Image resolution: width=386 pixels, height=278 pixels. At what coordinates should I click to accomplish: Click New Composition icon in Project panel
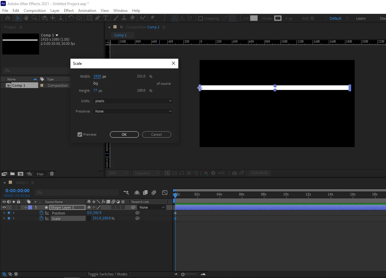(x=20, y=174)
